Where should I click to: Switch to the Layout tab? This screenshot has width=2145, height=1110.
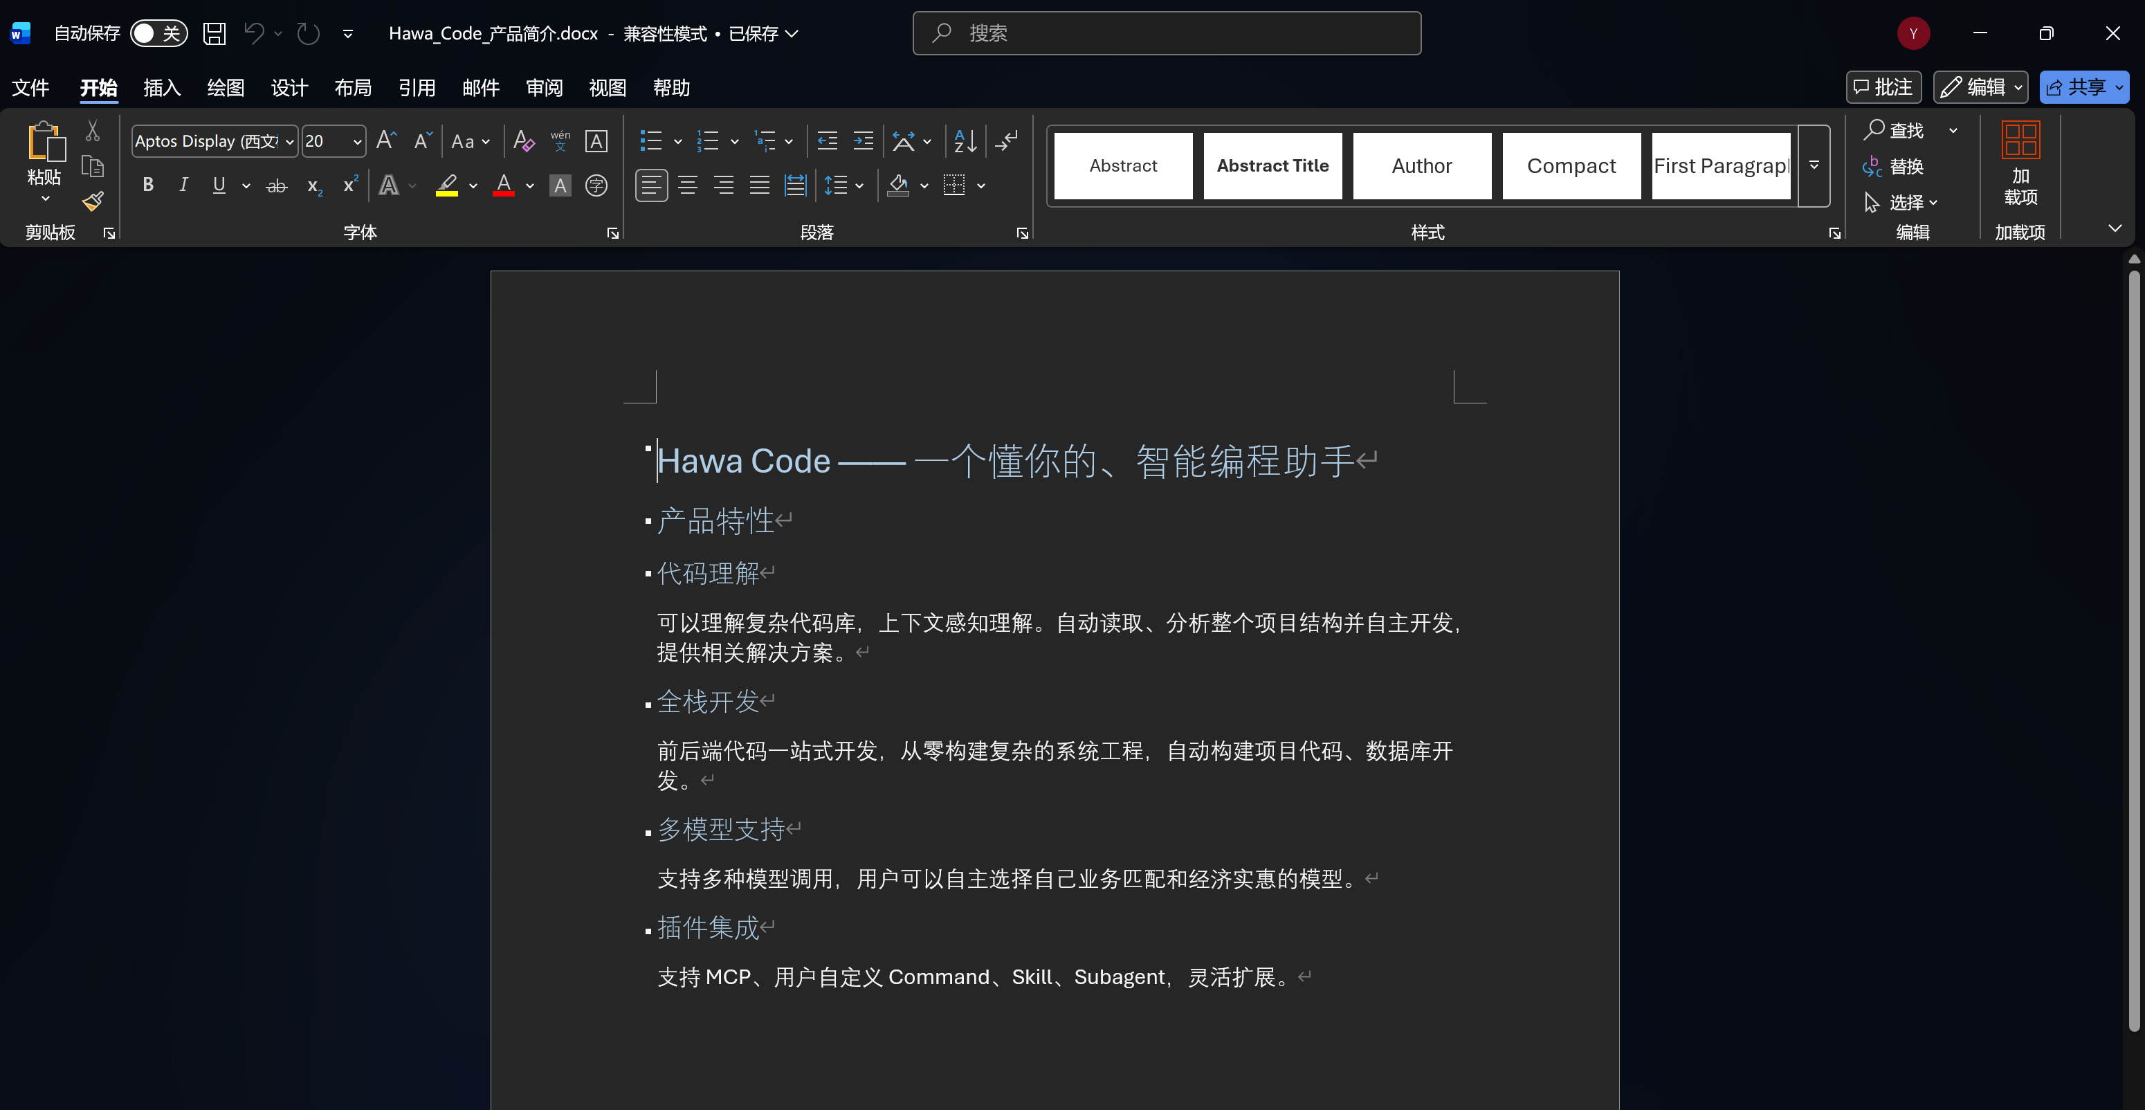[353, 87]
